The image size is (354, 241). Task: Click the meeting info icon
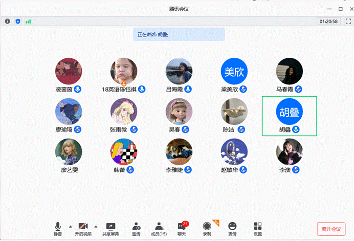click(x=8, y=21)
